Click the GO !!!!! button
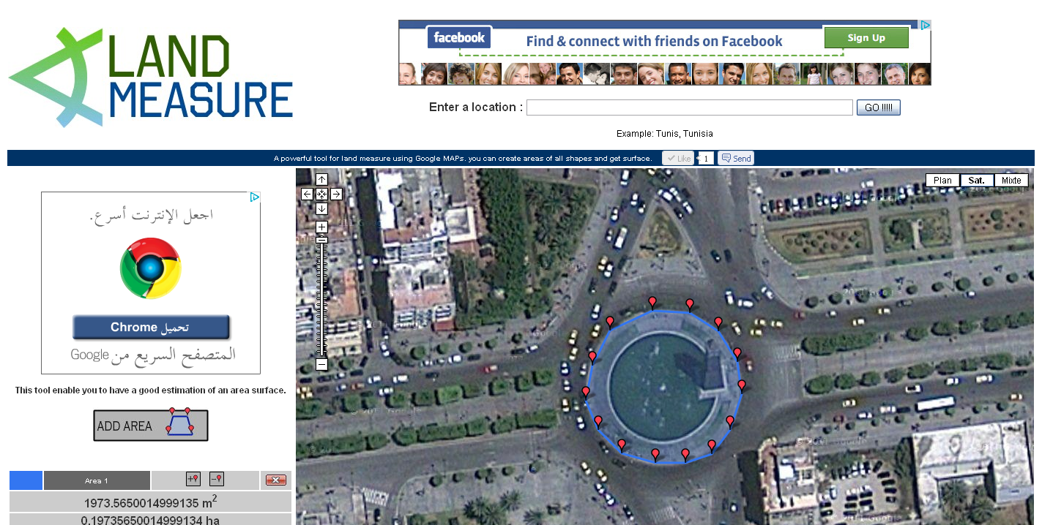This screenshot has height=525, width=1042. (x=879, y=107)
